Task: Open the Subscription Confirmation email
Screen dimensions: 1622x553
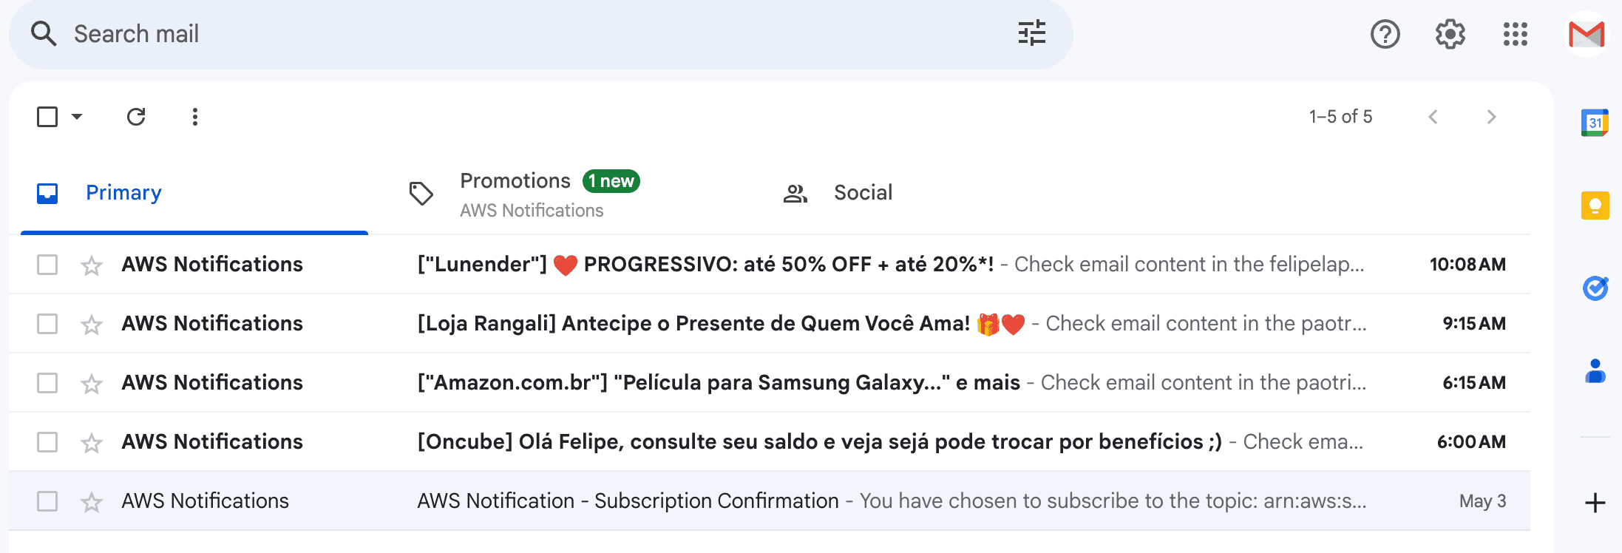Action: (x=770, y=501)
